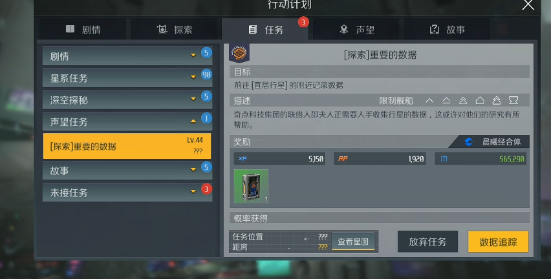
Task: Select the second ship restriction icon
Action: click(446, 101)
